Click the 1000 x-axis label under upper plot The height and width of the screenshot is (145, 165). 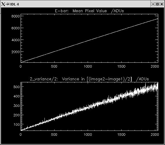tap(88, 66)
